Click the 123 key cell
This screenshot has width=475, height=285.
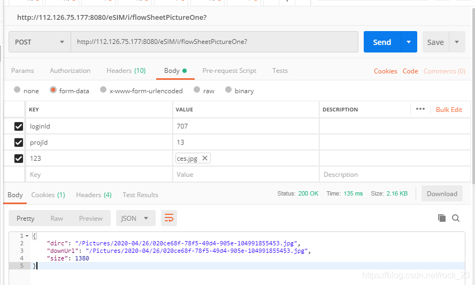[99, 159]
